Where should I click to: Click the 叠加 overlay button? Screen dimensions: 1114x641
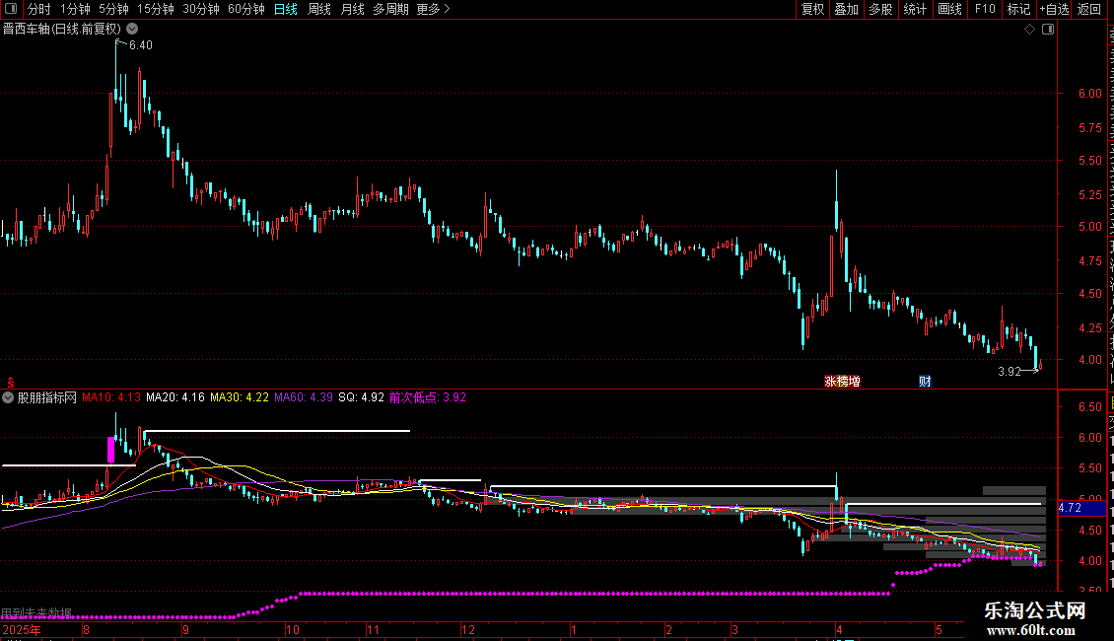point(846,9)
